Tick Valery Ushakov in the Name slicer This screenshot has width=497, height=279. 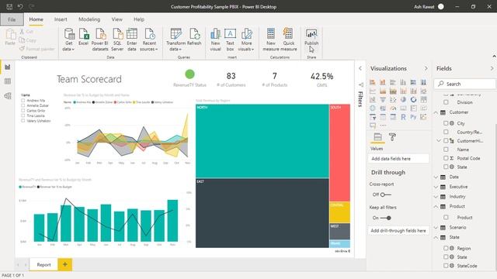23,121
